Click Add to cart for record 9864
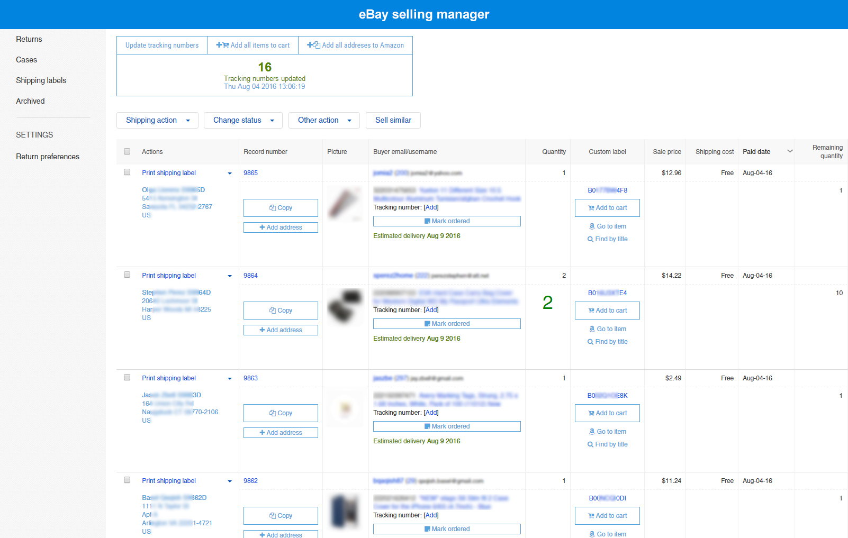Viewport: 848px width, 538px height. coord(607,311)
